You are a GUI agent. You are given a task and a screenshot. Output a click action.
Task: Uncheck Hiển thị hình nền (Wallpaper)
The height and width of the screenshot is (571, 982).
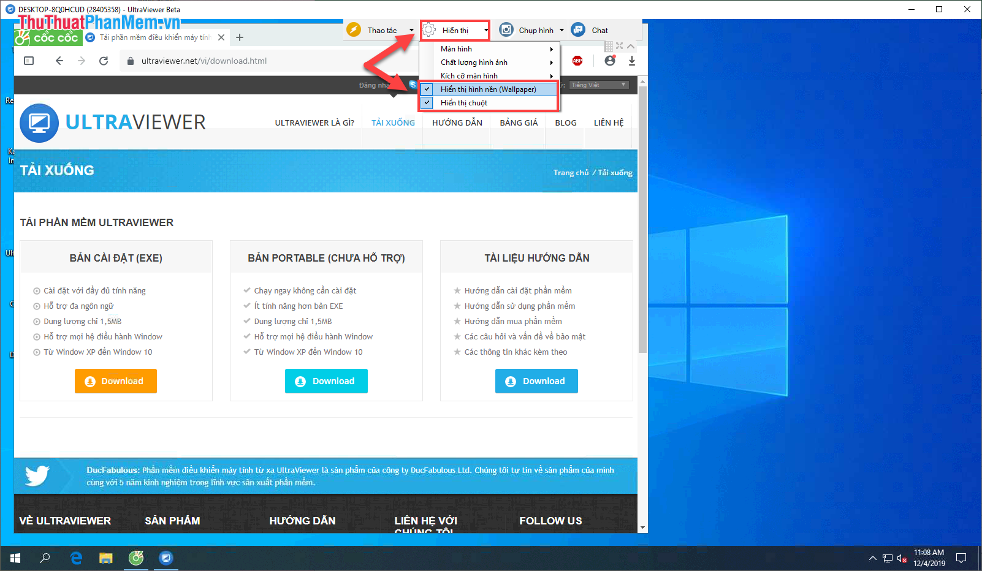tap(489, 89)
